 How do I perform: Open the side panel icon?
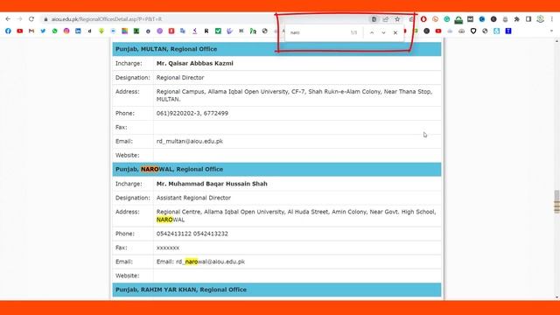528,19
